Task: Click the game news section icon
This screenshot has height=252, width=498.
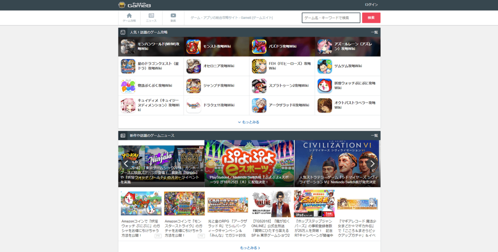Action: click(x=123, y=136)
